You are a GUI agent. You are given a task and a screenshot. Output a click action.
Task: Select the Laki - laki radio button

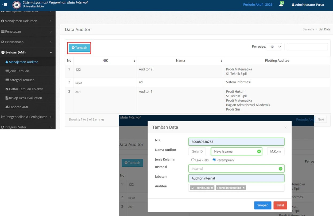click(x=193, y=160)
